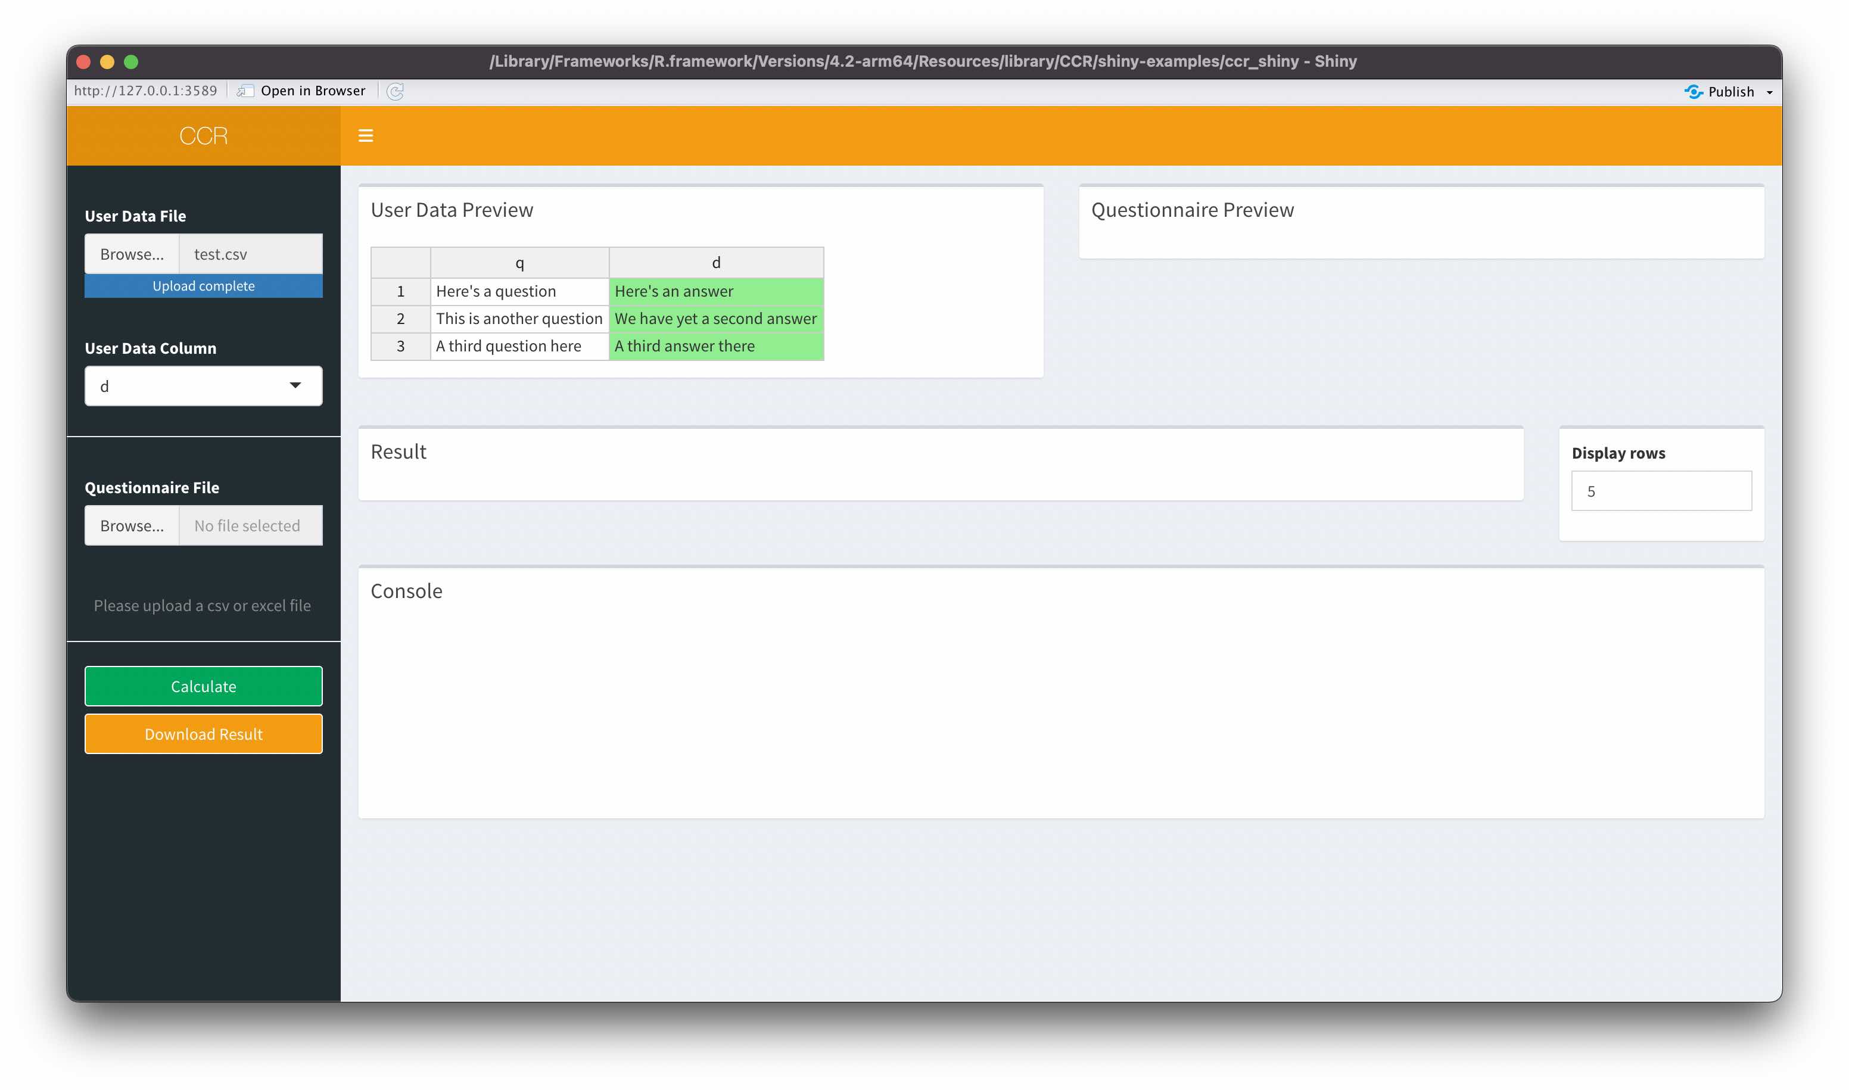Click the Upload complete progress bar
Viewport: 1849px width, 1090px height.
coord(204,286)
